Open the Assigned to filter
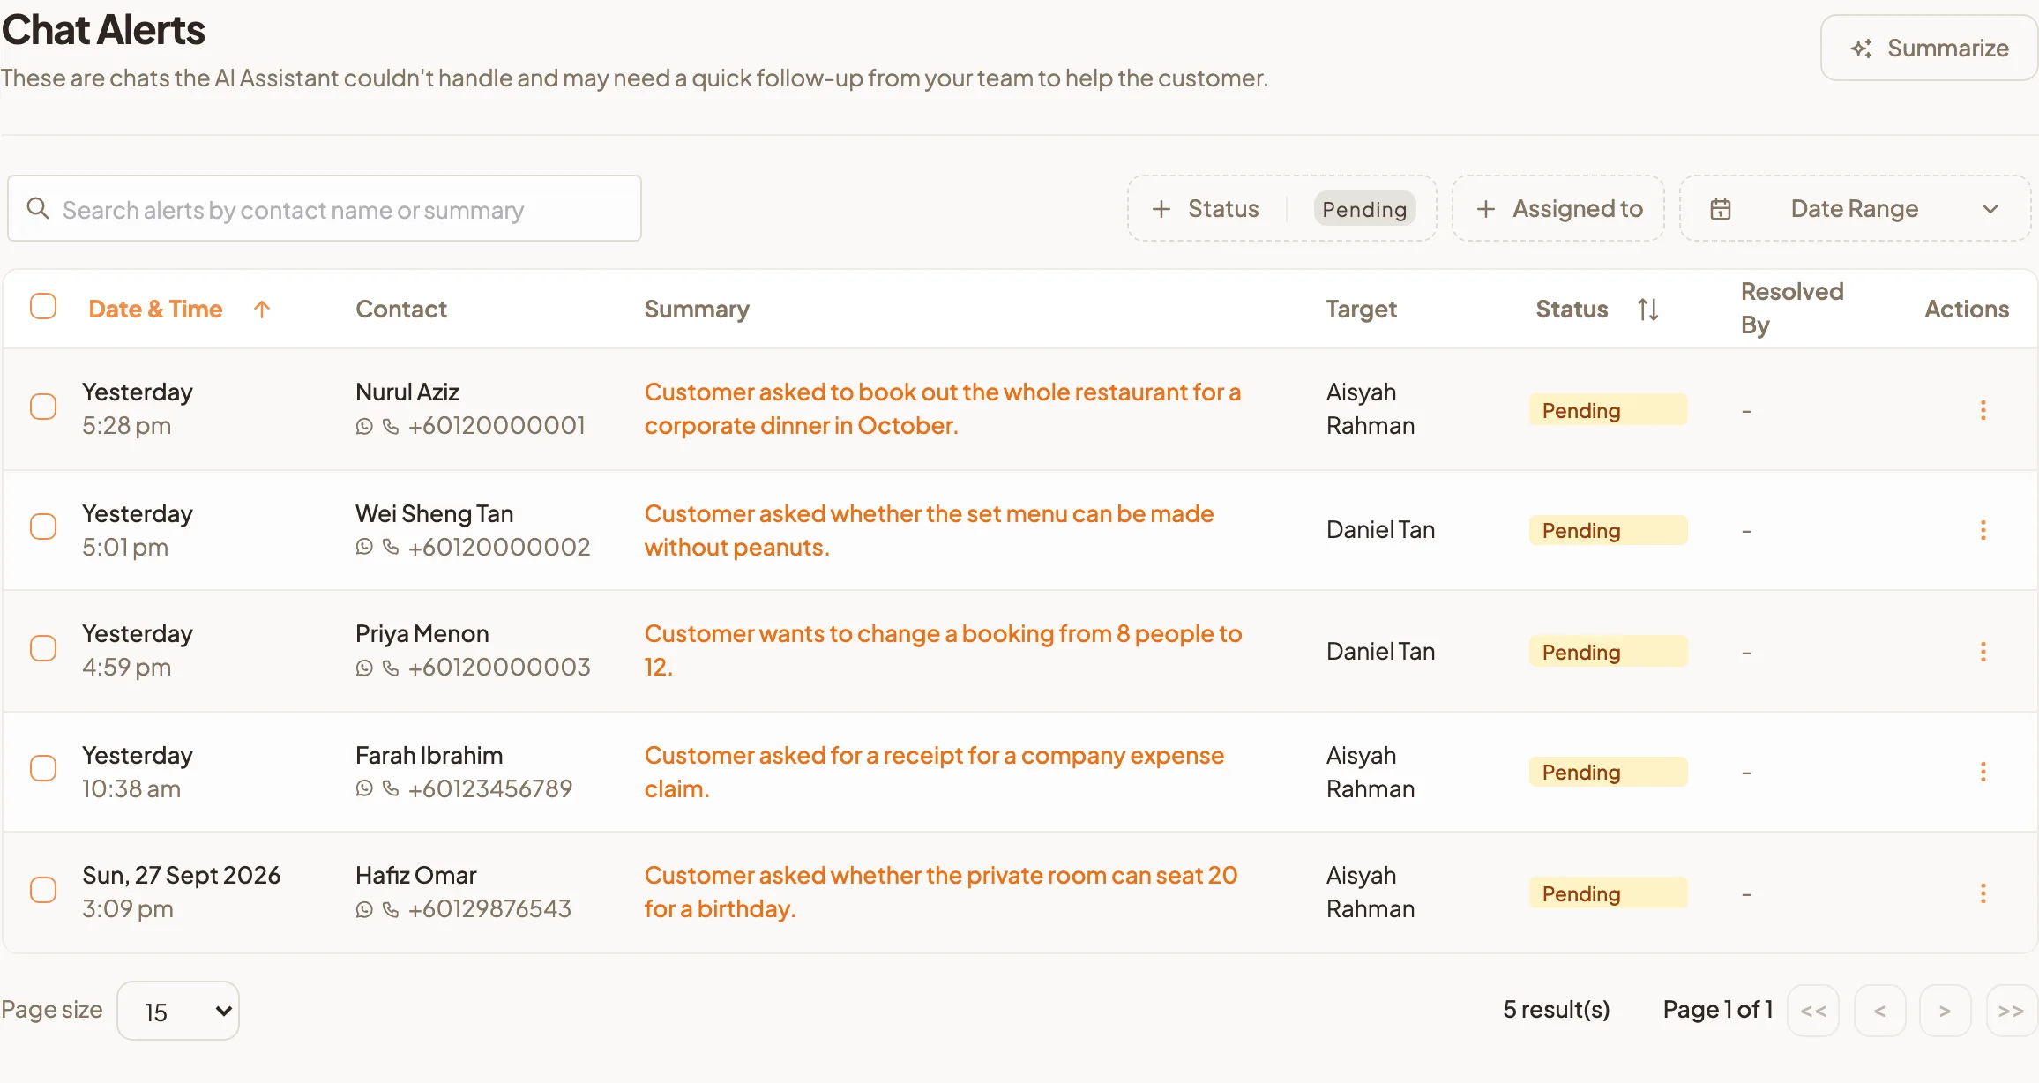 click(1558, 209)
